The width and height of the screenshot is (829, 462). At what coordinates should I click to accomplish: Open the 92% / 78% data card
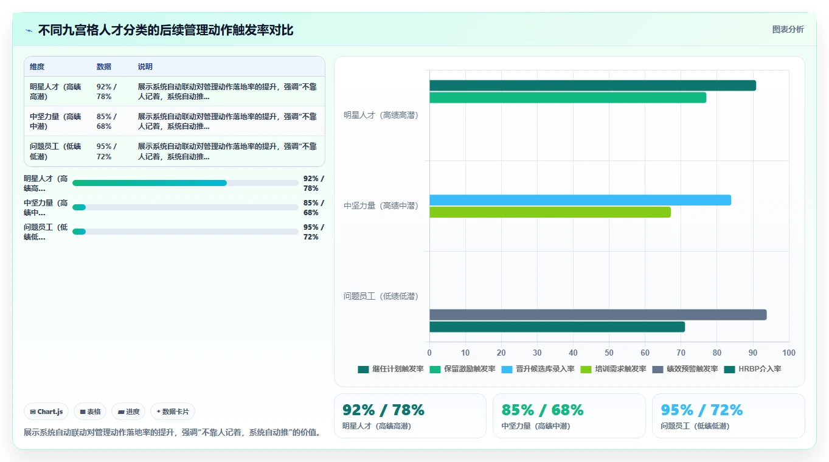(410, 416)
